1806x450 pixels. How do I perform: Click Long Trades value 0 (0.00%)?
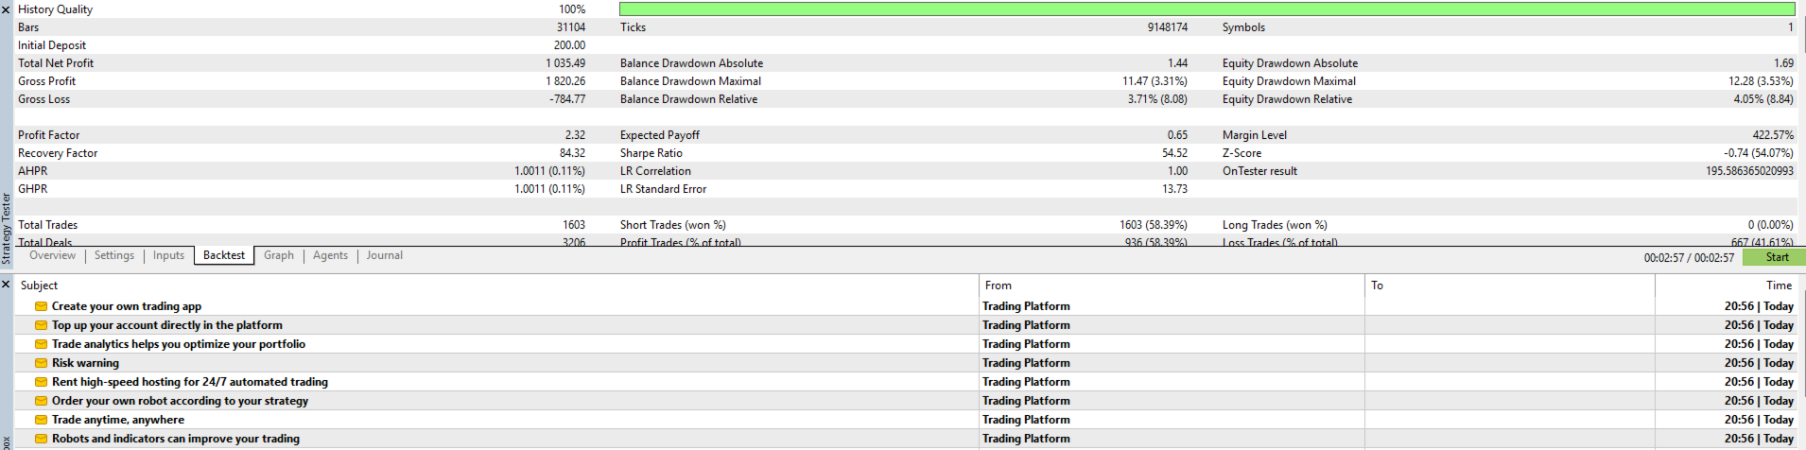click(1770, 225)
